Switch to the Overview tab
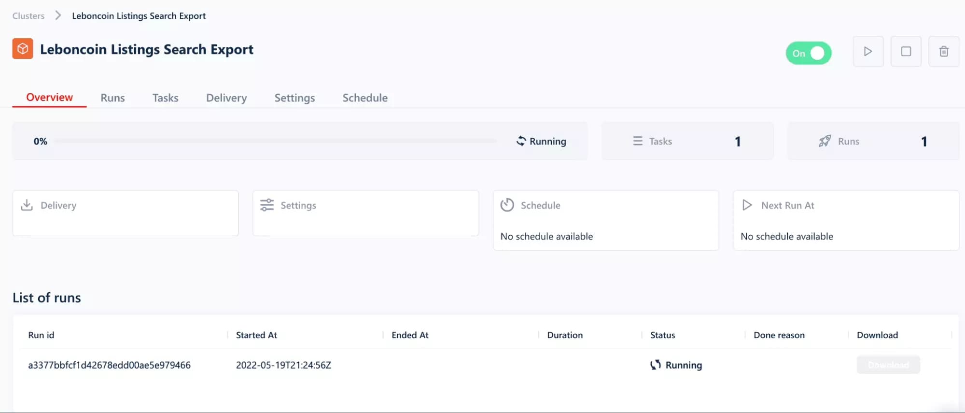Image resolution: width=965 pixels, height=413 pixels. click(x=49, y=97)
